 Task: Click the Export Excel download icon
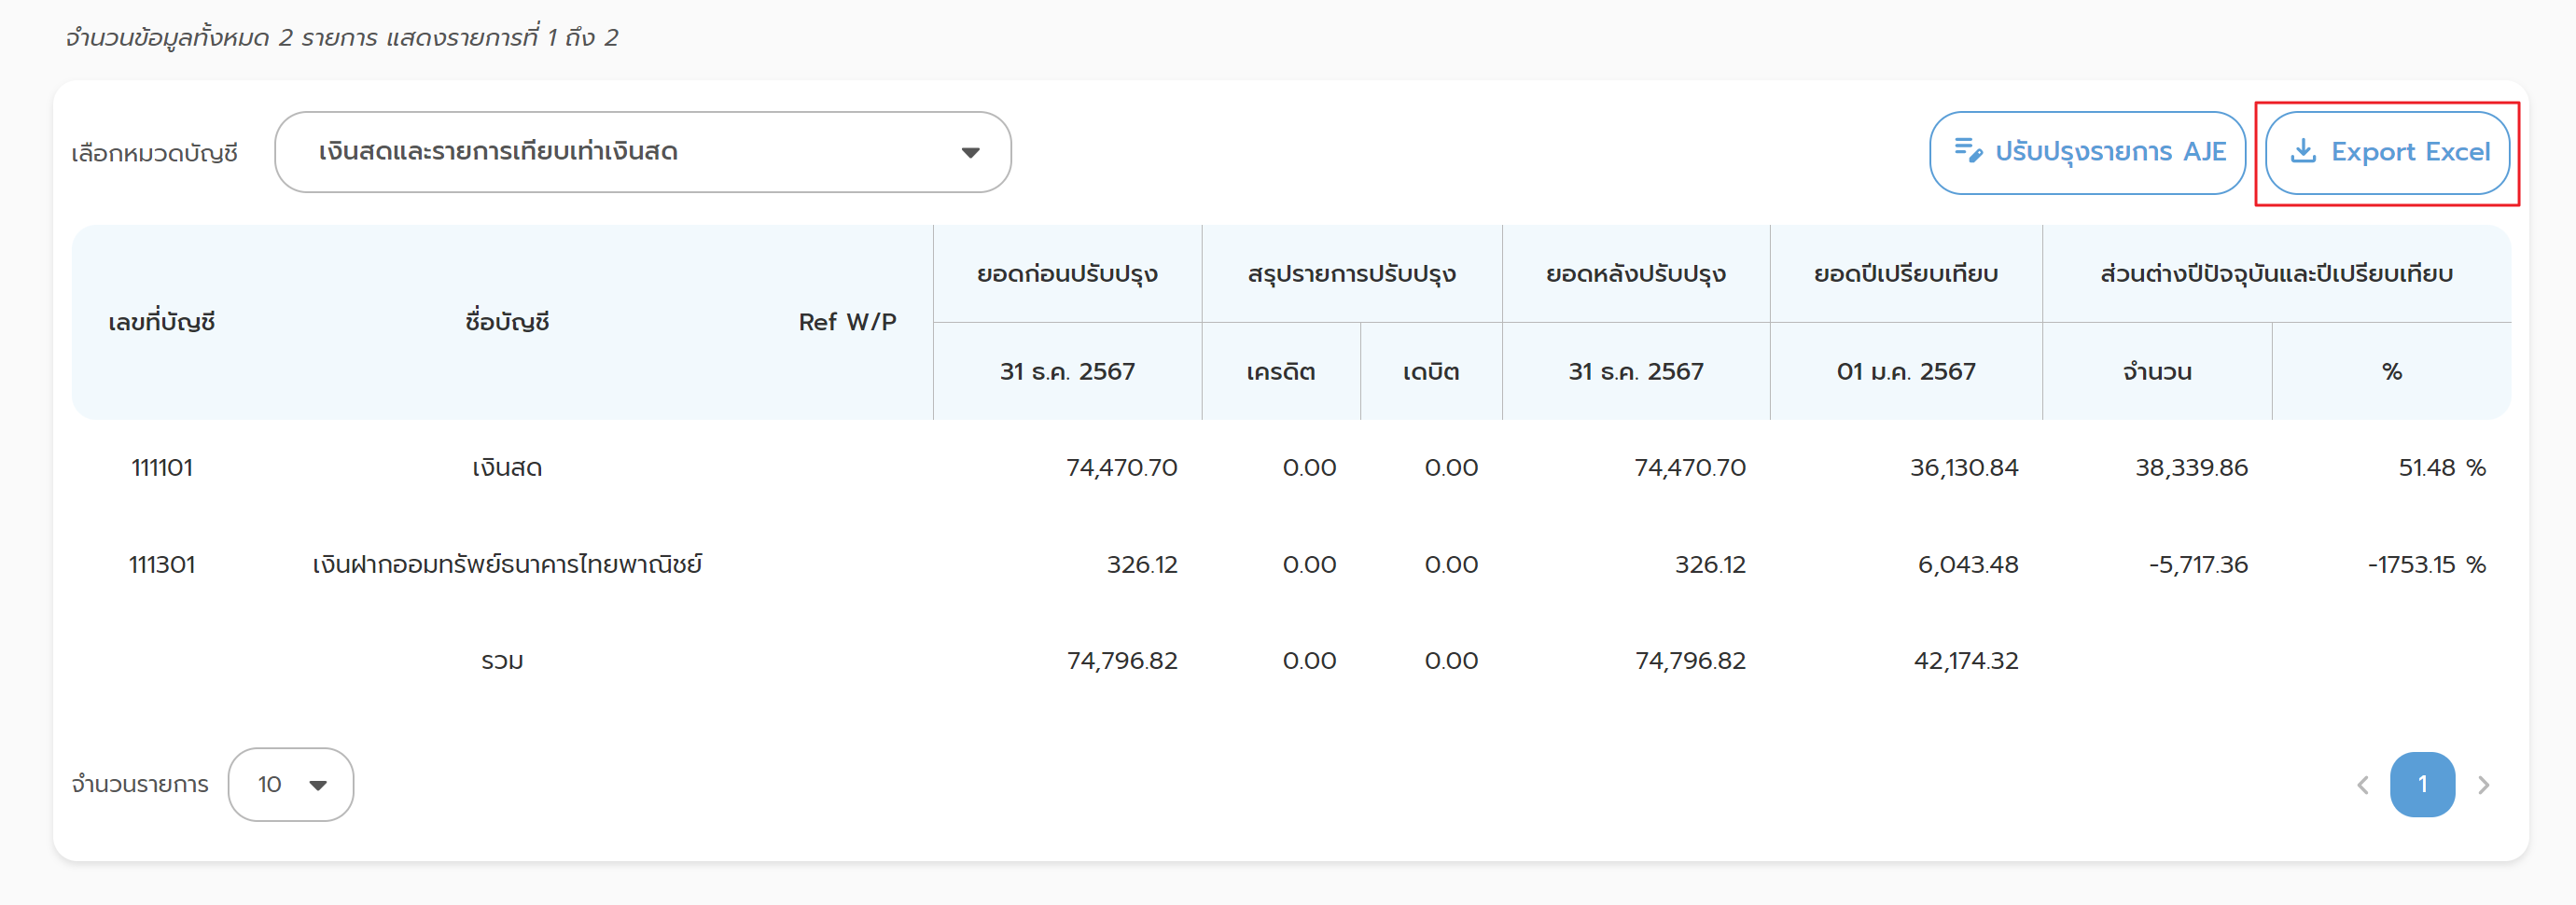(x=2303, y=151)
